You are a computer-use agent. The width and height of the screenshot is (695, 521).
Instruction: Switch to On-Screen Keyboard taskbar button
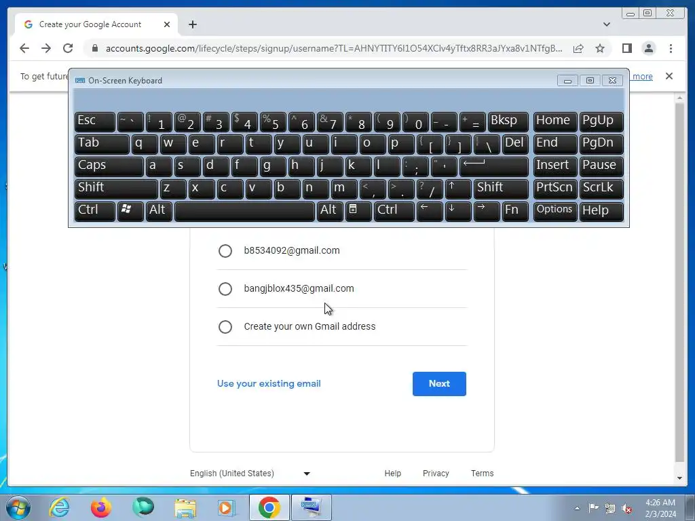point(311,507)
